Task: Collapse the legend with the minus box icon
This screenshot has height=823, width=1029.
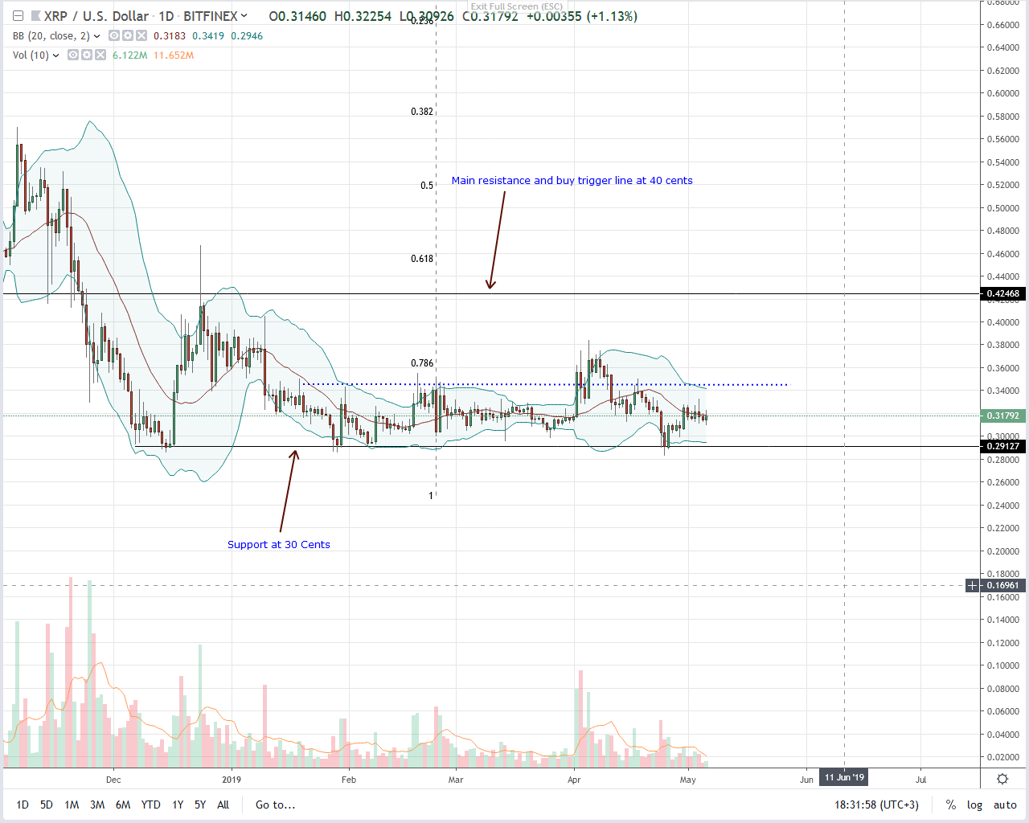Action: pos(18,16)
